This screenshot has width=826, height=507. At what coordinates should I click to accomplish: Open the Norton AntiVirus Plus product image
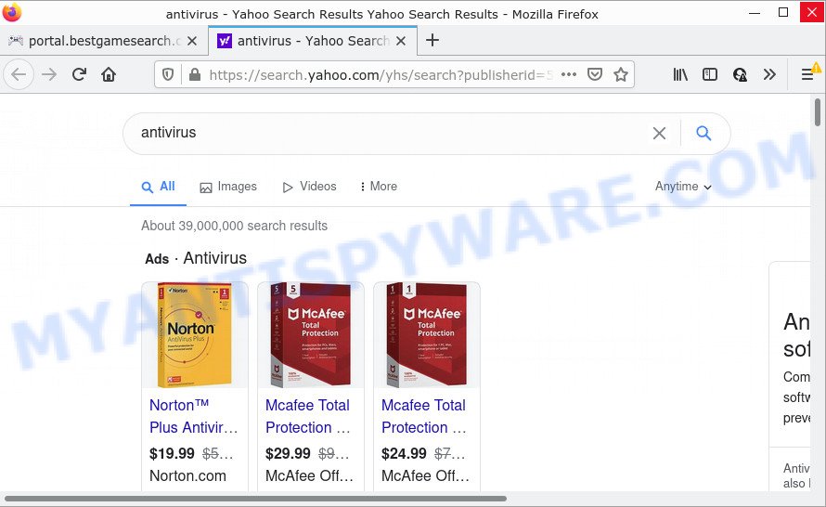194,335
